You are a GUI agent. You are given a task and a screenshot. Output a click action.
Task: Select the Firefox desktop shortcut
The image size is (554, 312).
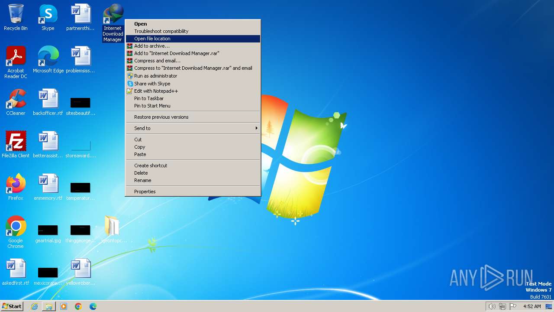(x=16, y=187)
